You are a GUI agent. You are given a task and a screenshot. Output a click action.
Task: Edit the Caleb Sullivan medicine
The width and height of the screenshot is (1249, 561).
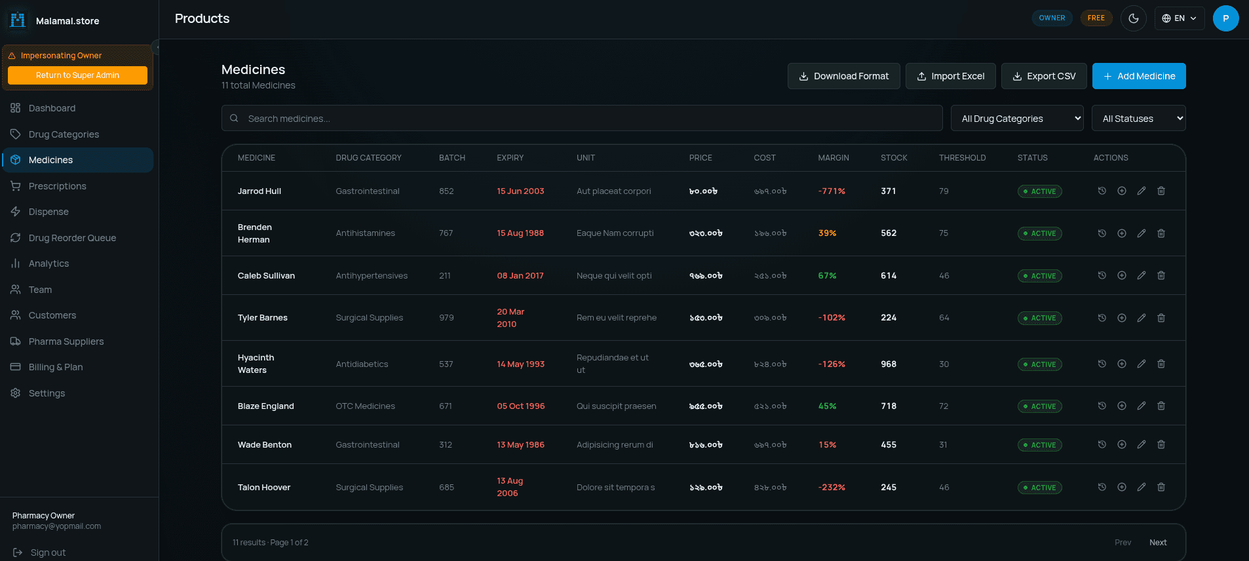pyautogui.click(x=1141, y=275)
